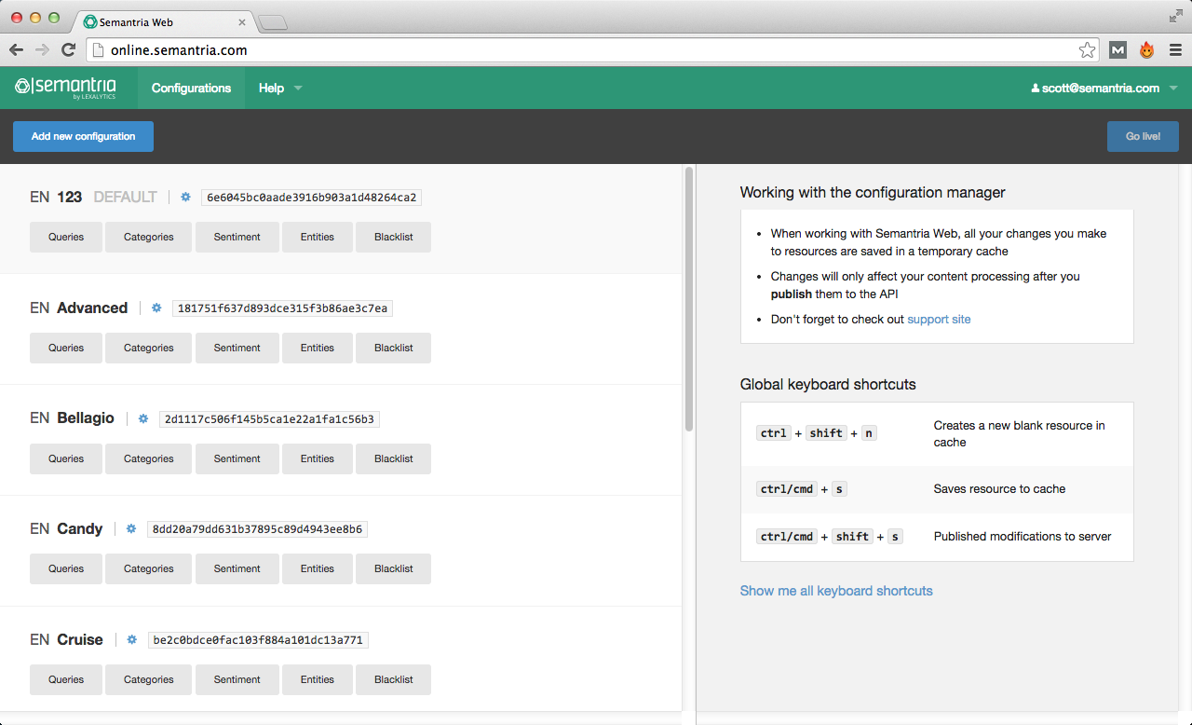Image resolution: width=1192 pixels, height=725 pixels.
Task: Open the support site link
Action: (938, 319)
